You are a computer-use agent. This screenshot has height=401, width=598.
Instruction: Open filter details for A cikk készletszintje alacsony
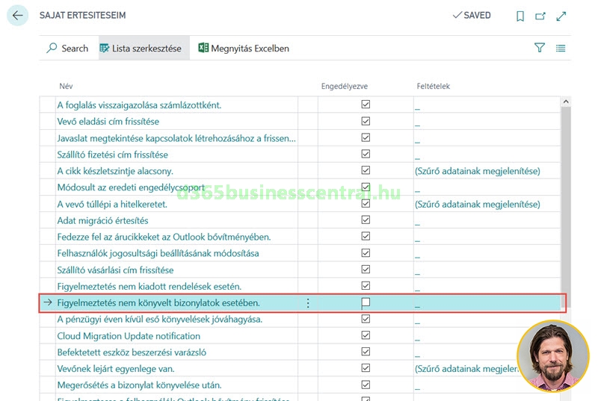point(477,171)
